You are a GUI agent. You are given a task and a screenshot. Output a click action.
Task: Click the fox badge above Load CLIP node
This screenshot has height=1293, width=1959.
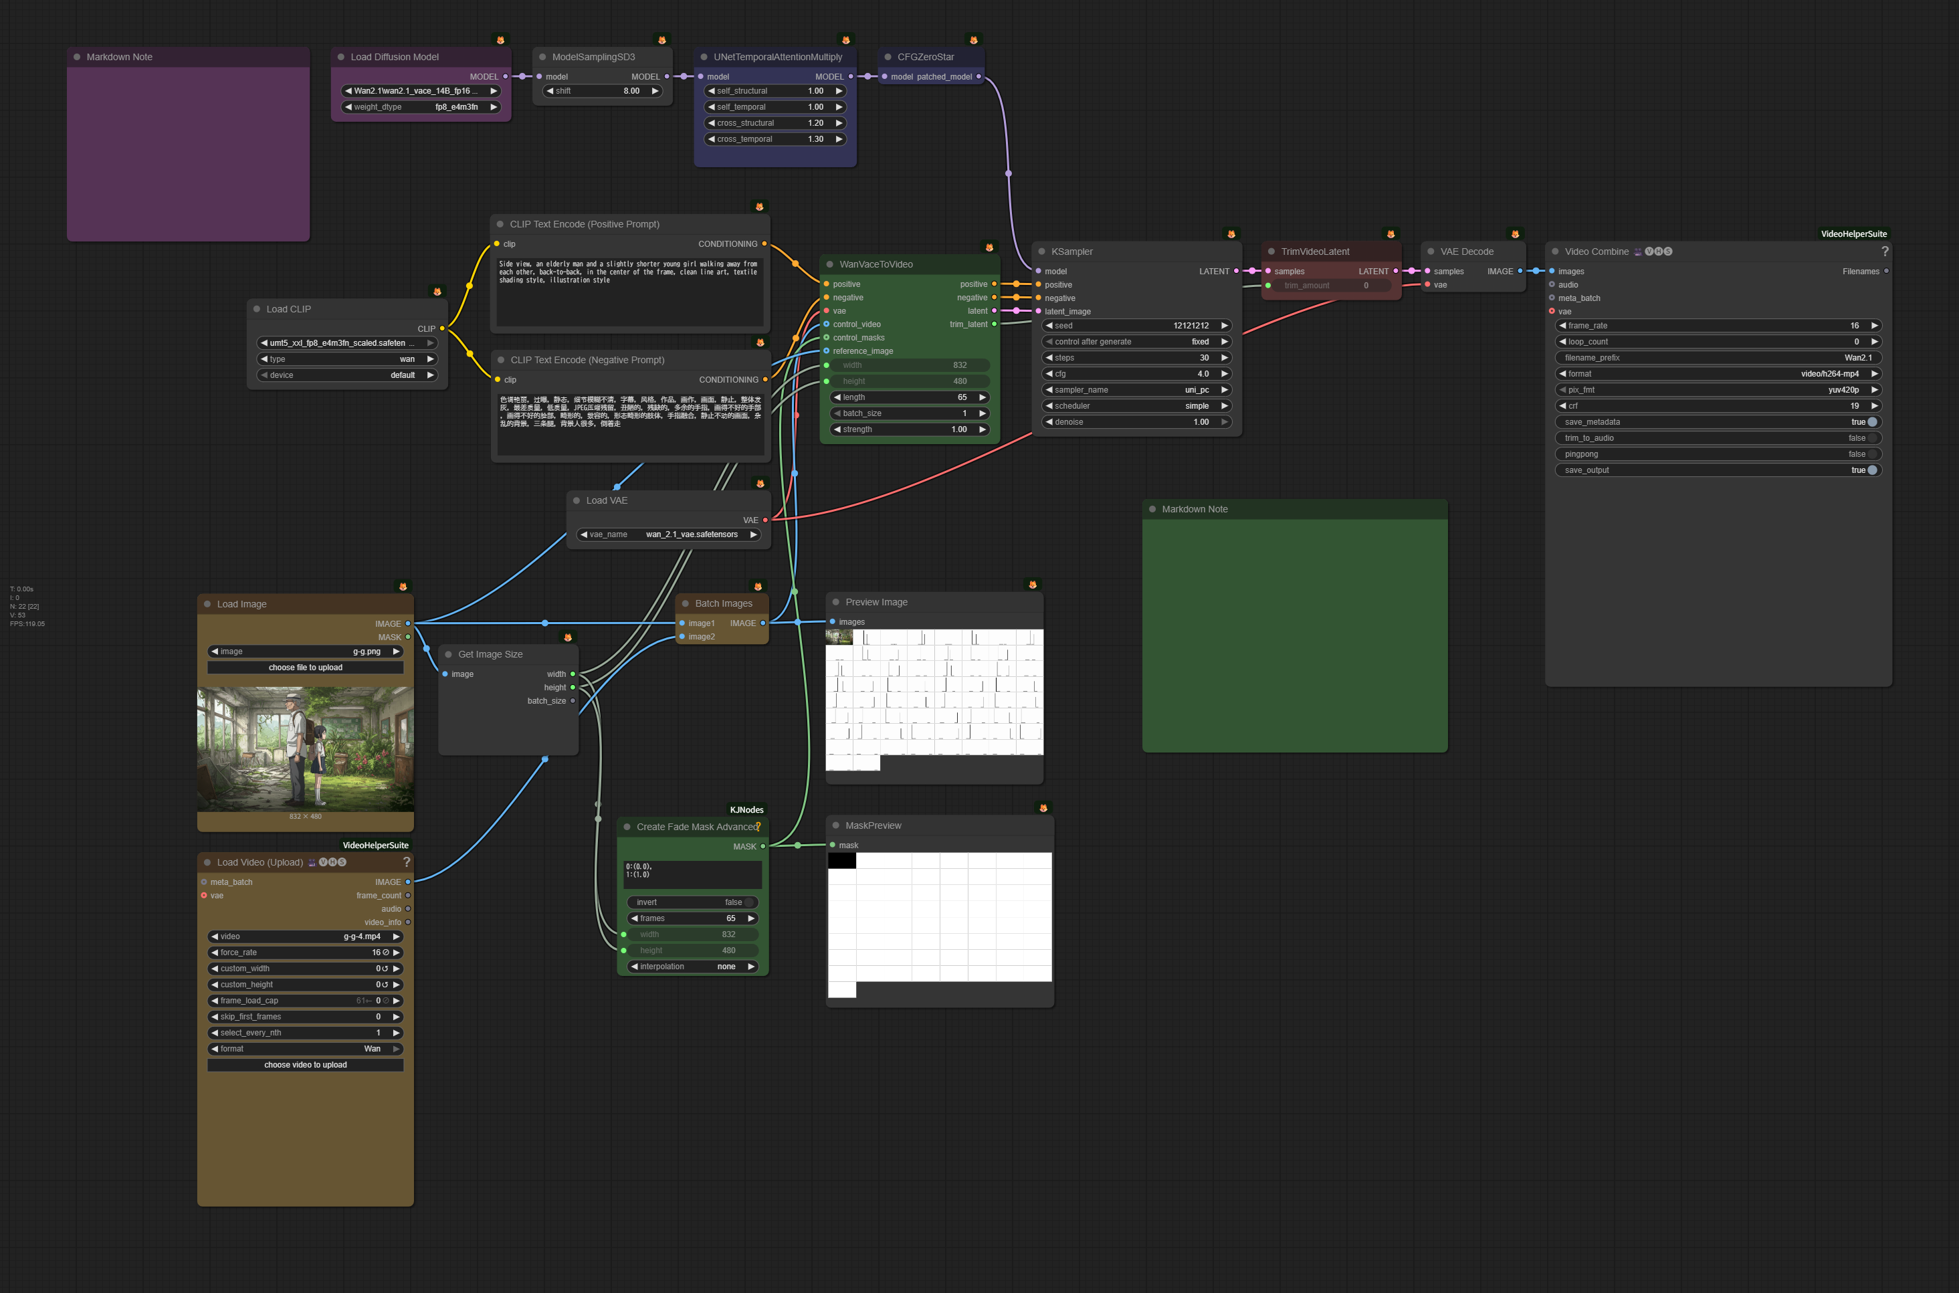437,292
